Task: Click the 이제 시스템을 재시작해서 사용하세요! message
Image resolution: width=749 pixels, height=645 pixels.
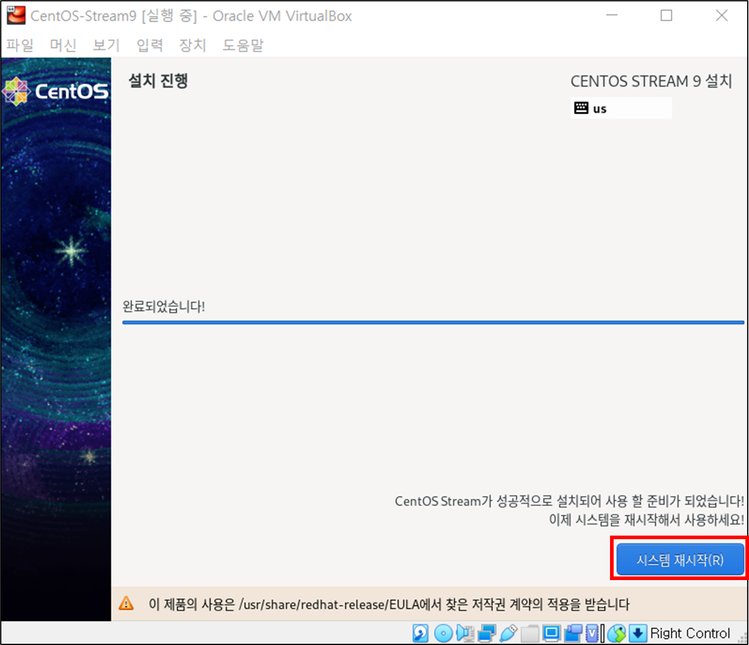Action: [646, 519]
